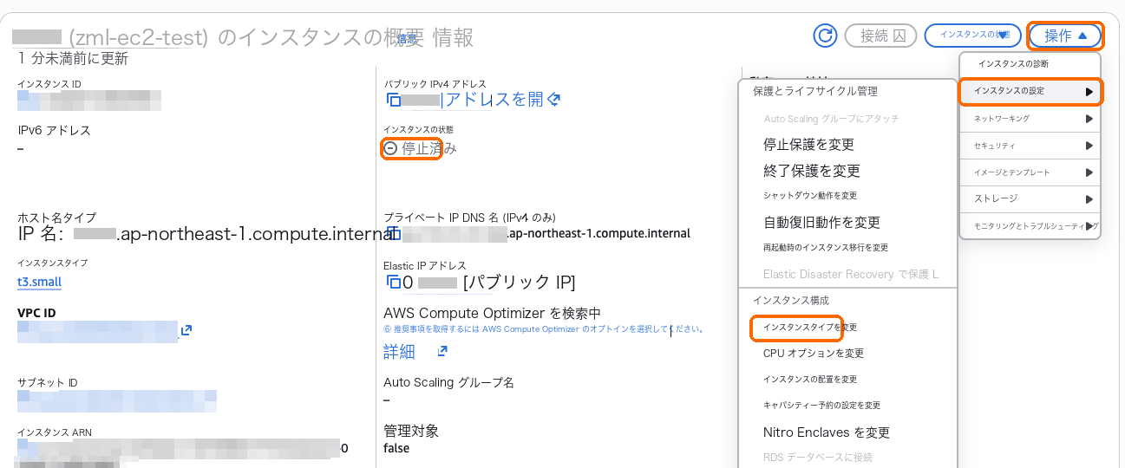
Task: Open the t3.small instance type link
Action: tap(39, 282)
